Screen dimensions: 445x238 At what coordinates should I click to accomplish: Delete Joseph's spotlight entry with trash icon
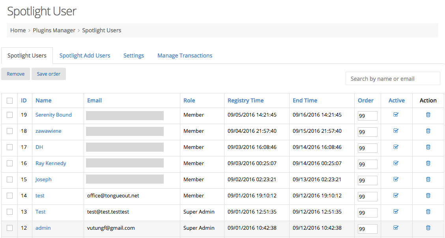pyautogui.click(x=428, y=179)
